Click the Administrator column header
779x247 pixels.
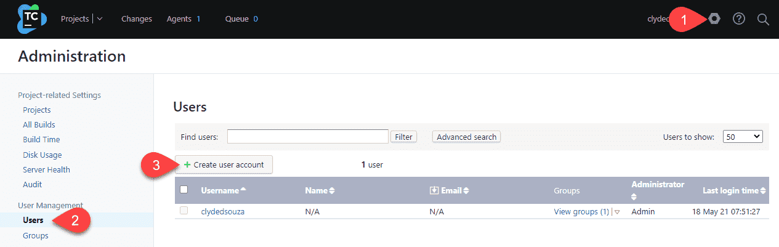pos(658,184)
